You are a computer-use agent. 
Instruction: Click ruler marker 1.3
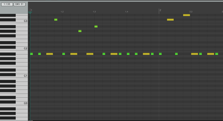pyautogui.click(x=94, y=11)
